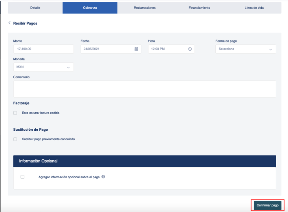
Task: Click the Recibir Pagos heading link
Action: (x=25, y=23)
